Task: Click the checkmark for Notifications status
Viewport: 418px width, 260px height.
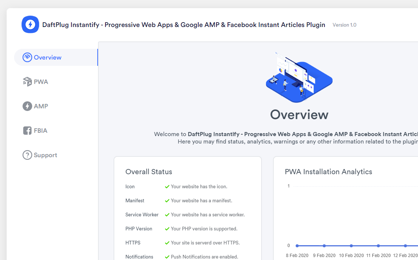Action: (167, 257)
